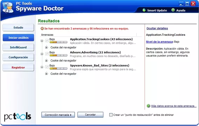Switch to the IntelliGuard section
Viewport: 199px width, 126px height.
point(18,47)
